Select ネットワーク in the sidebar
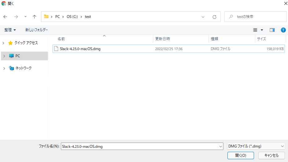 click(x=23, y=68)
